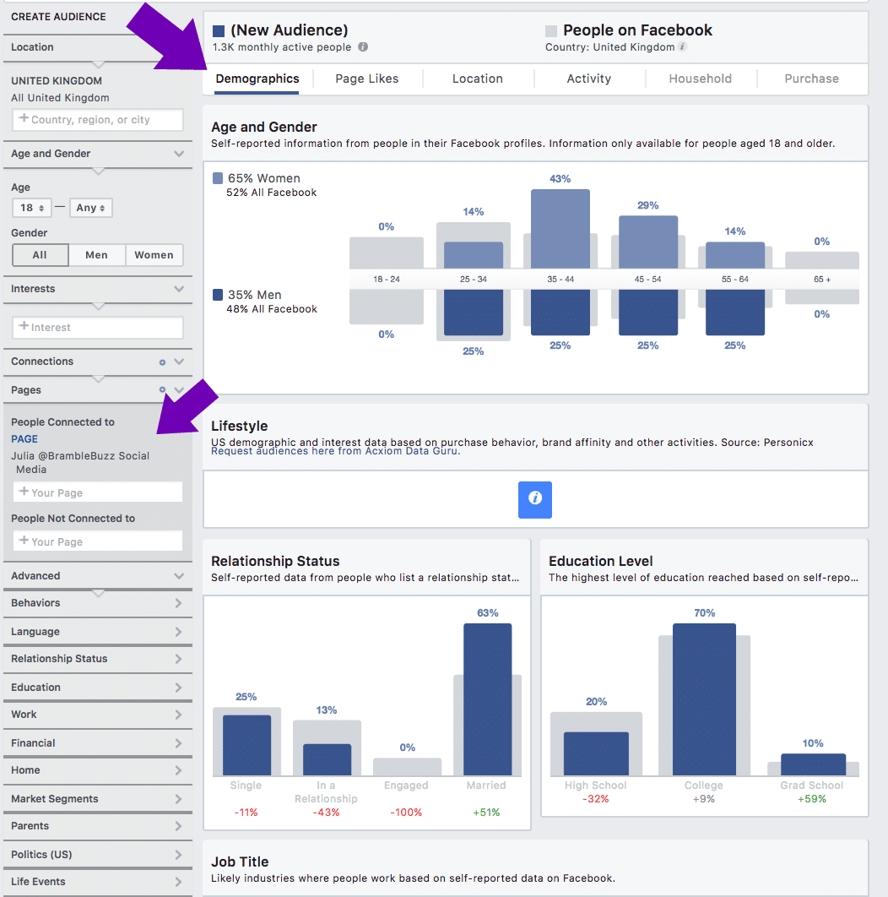This screenshot has height=897, width=888.
Task: Expand the Language category
Action: tap(98, 632)
